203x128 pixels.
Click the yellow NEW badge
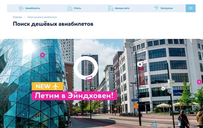tap(47, 86)
